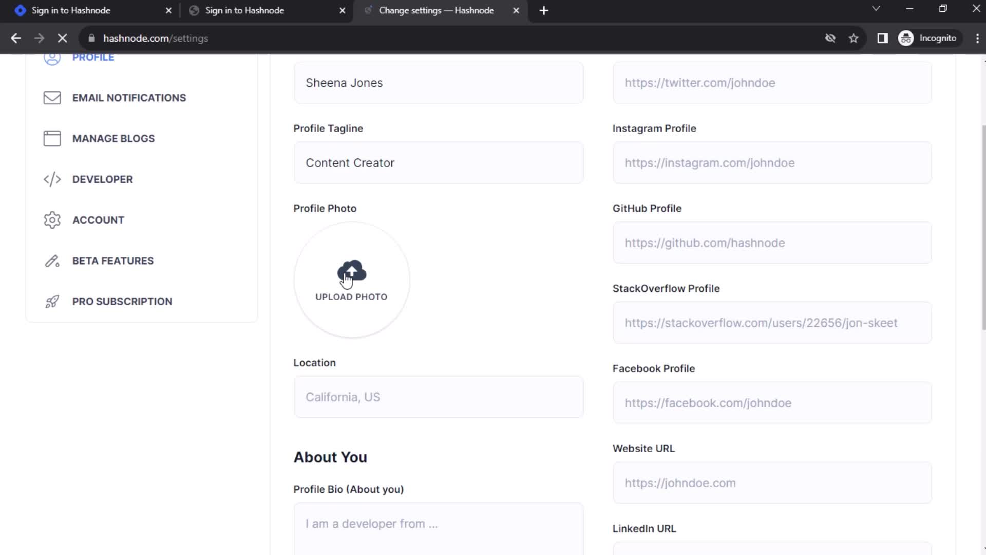Click the StackOverflow Profile field

coord(772,323)
